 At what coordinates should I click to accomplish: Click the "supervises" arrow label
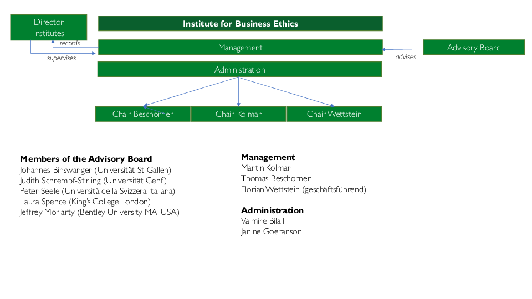pos(62,58)
